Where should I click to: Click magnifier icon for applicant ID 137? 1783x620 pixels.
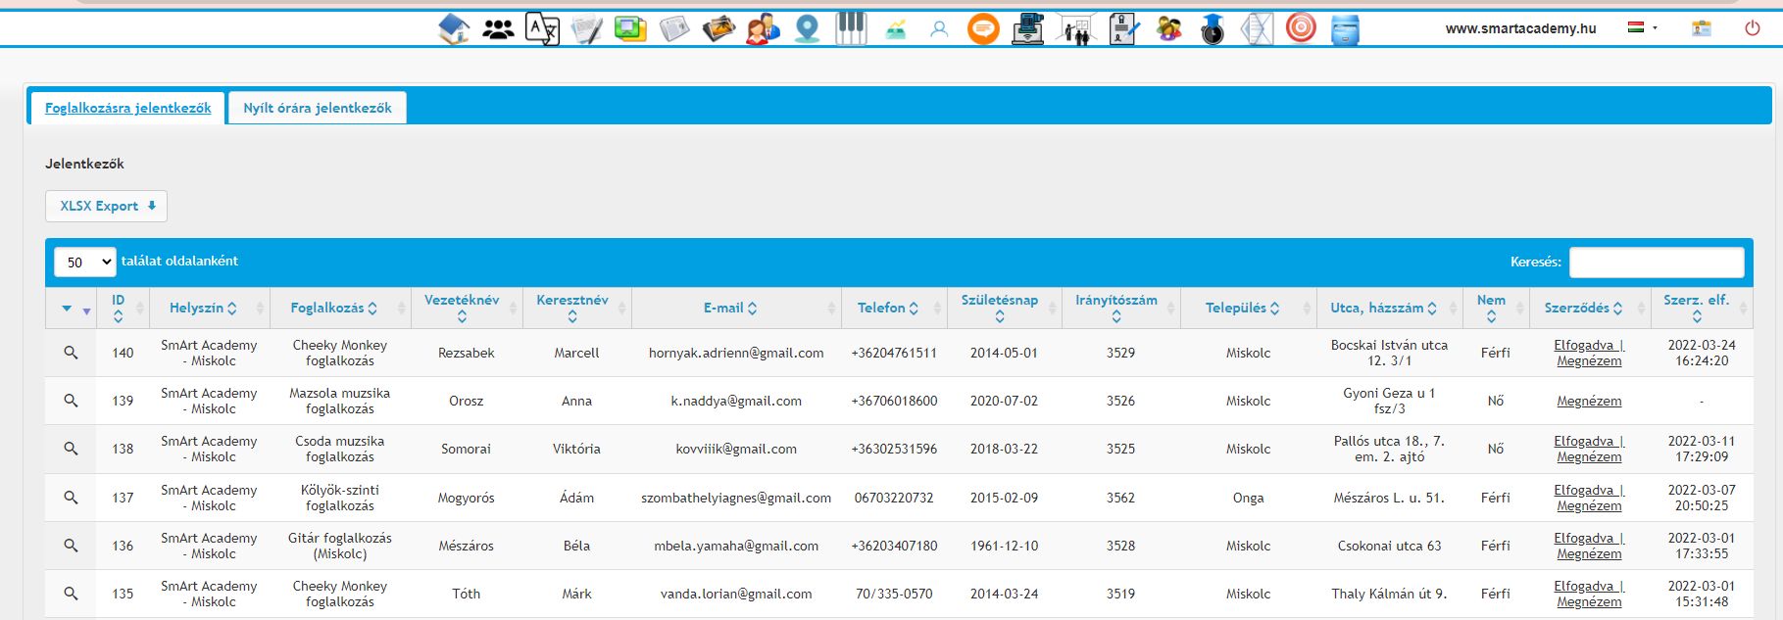pyautogui.click(x=71, y=498)
